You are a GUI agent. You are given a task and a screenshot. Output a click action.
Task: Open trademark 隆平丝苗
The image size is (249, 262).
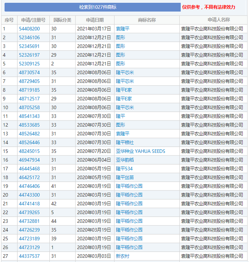click(x=125, y=177)
